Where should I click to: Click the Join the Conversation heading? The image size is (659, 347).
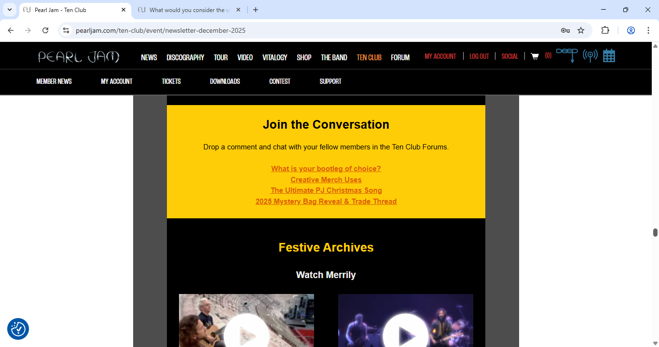[326, 124]
